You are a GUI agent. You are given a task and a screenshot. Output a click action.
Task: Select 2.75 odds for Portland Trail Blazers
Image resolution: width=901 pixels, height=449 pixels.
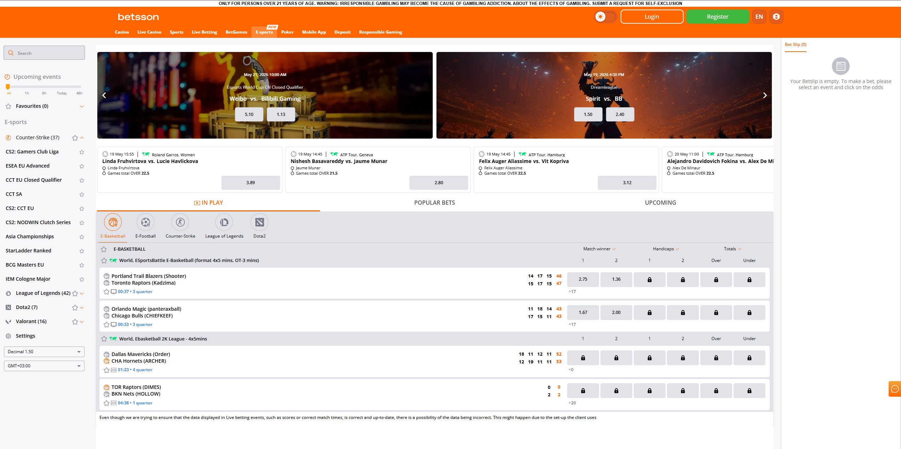click(x=583, y=279)
